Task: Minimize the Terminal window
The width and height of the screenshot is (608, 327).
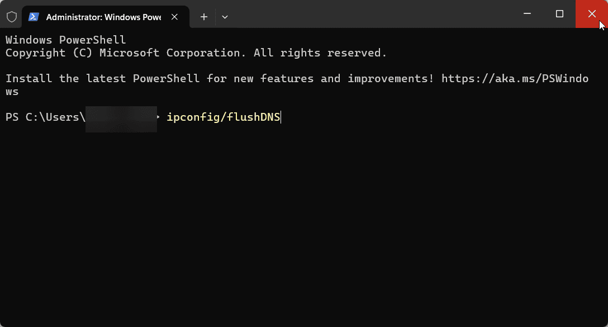Action: [527, 13]
